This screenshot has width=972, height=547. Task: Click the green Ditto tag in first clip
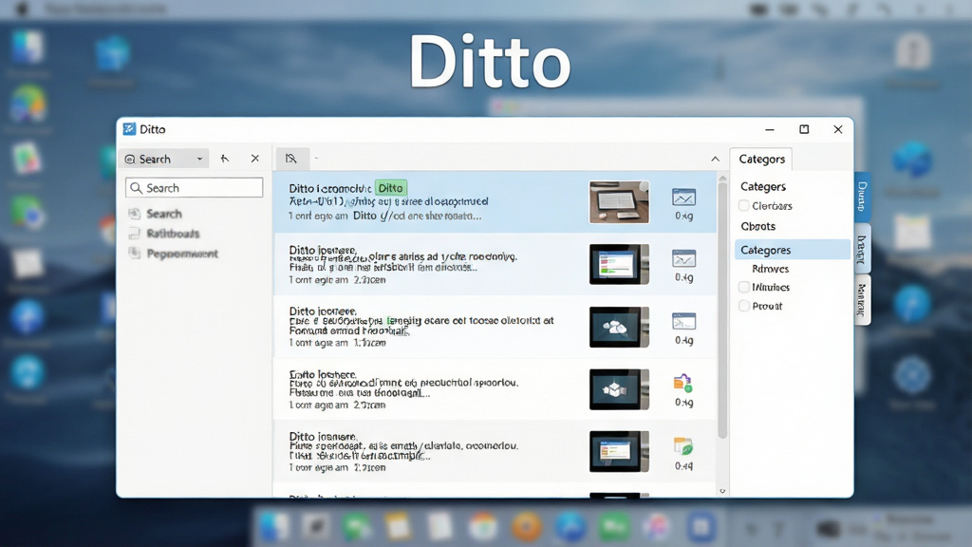tap(390, 188)
